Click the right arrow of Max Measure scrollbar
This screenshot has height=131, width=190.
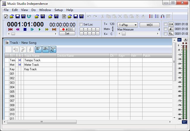pos(158,34)
